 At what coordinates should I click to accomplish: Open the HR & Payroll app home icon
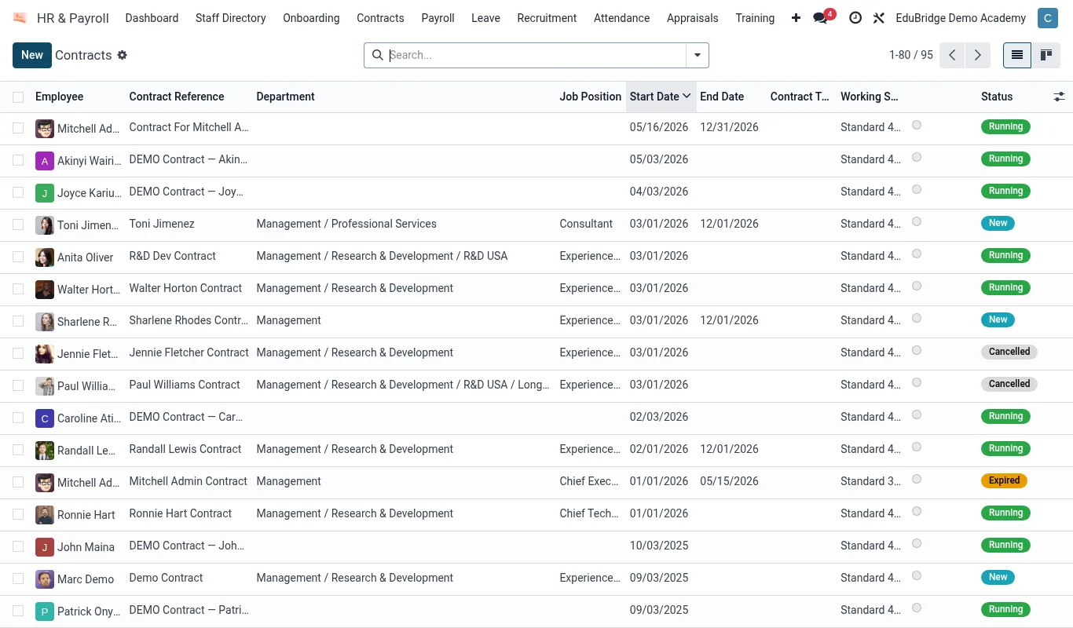(x=20, y=18)
